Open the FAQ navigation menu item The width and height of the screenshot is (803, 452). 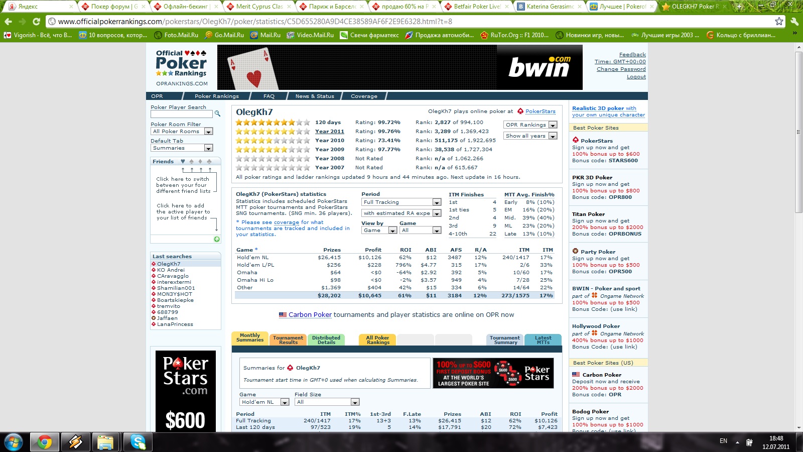click(x=269, y=96)
